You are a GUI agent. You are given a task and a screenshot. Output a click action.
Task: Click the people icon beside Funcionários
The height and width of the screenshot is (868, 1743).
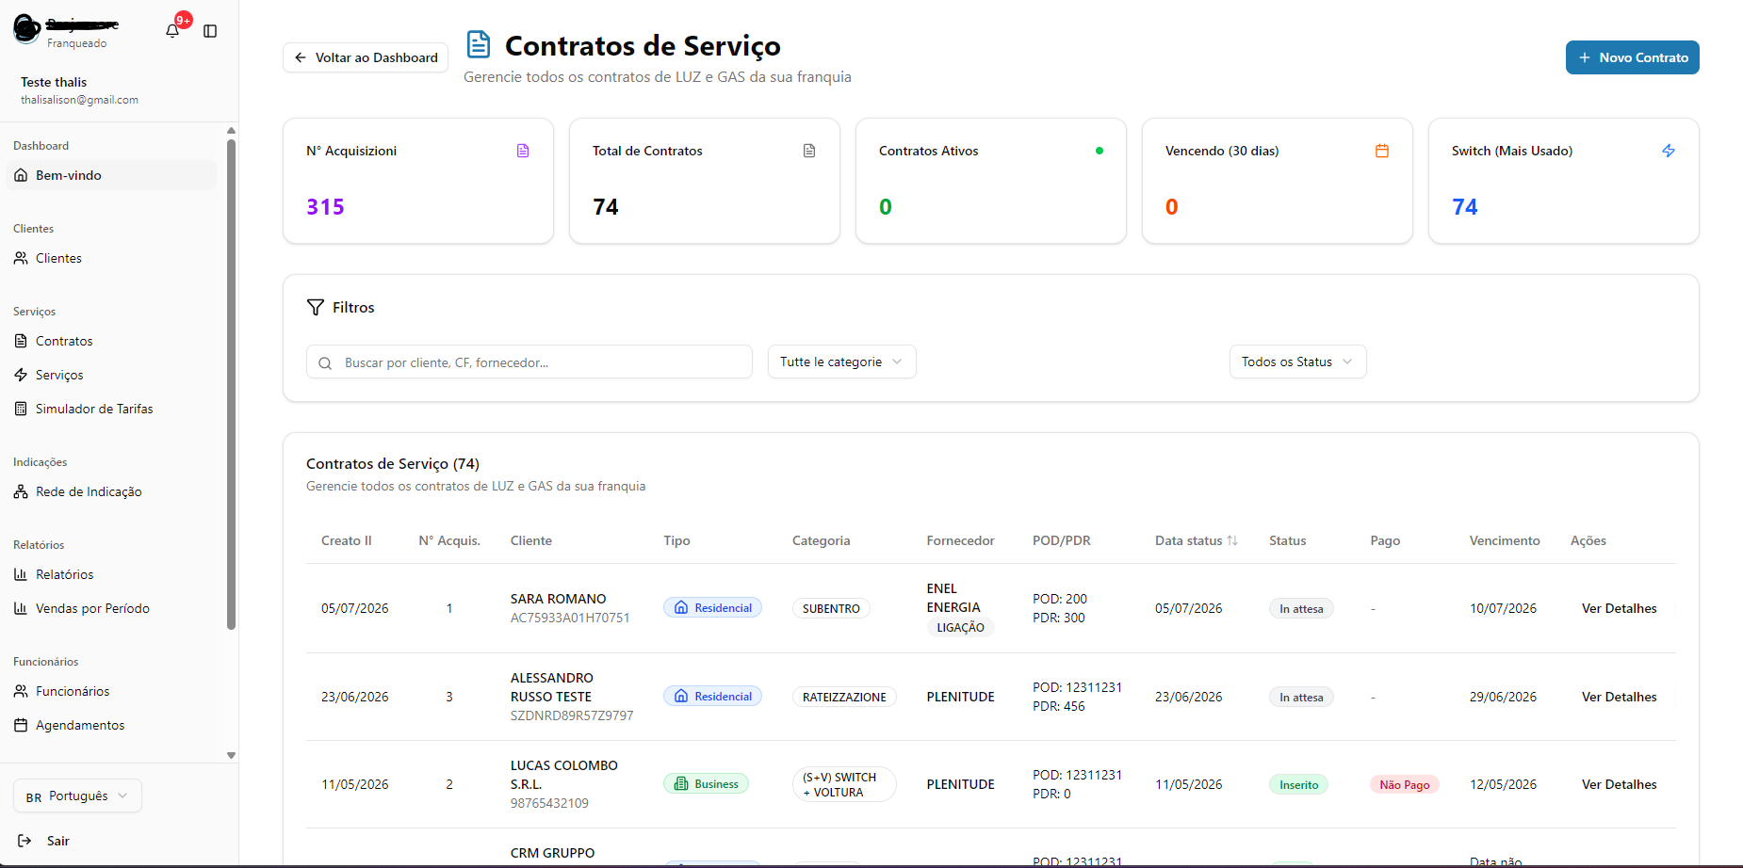coord(21,691)
